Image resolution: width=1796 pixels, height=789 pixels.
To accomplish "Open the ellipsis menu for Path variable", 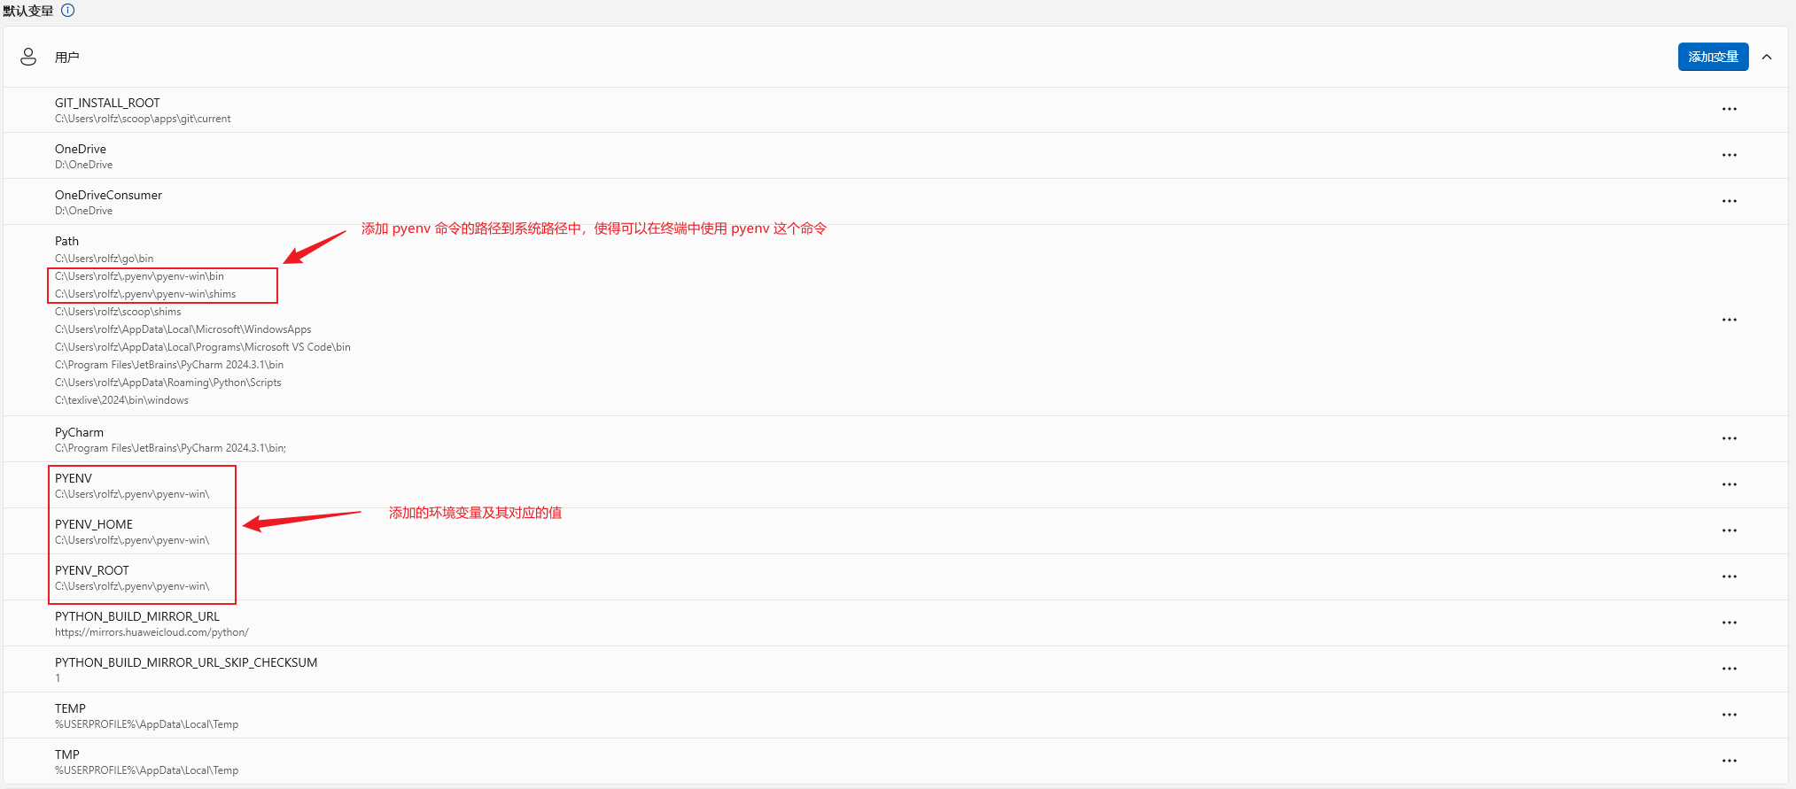I will (1729, 320).
